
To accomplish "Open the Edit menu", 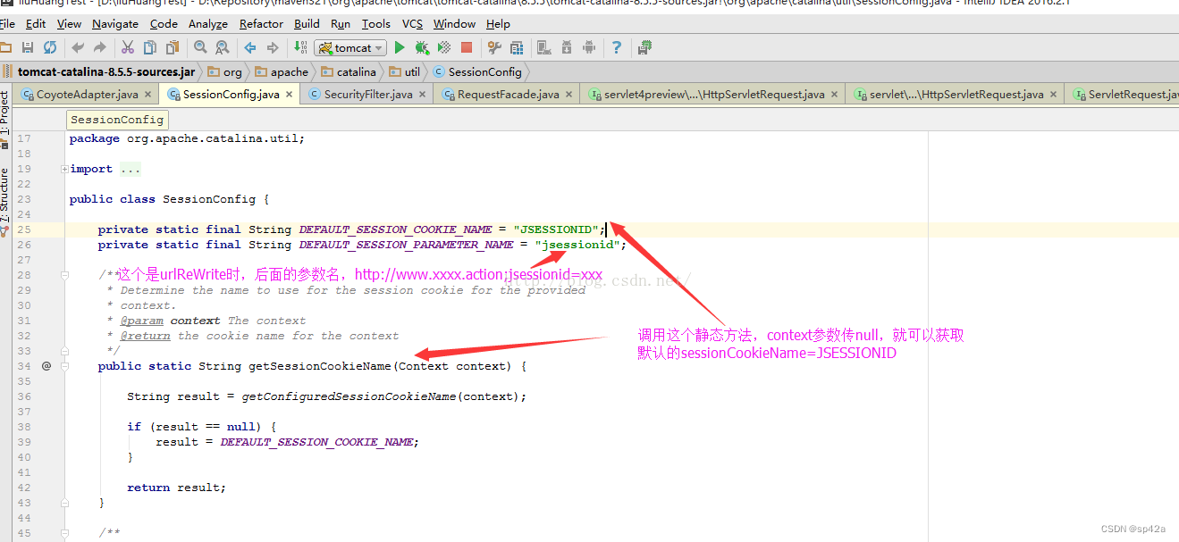I will coord(36,24).
